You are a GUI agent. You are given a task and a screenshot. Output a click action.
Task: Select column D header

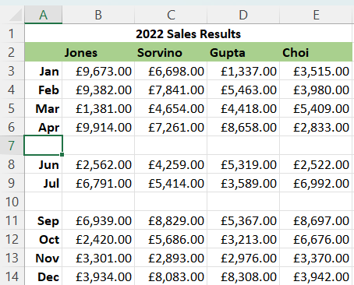click(243, 15)
